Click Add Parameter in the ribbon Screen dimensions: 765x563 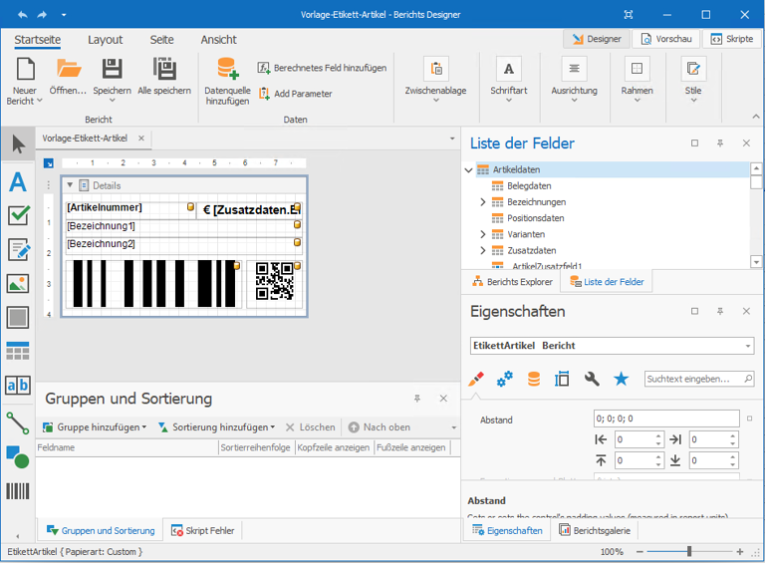click(295, 94)
